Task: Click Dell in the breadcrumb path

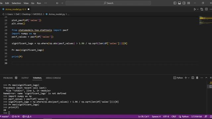Action: coord(18,14)
